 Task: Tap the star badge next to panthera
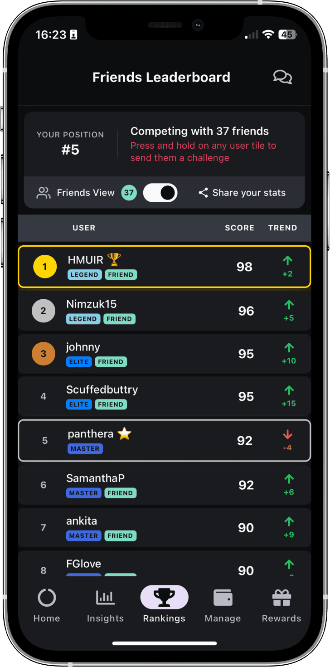[x=123, y=433]
